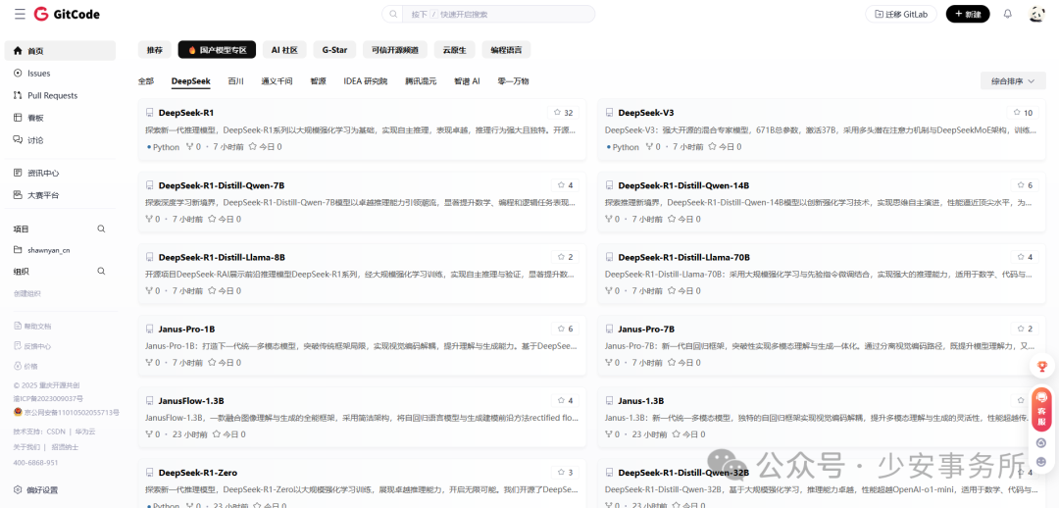The width and height of the screenshot is (1059, 508).
Task: Select the DeepSeek filter
Action: (x=190, y=81)
